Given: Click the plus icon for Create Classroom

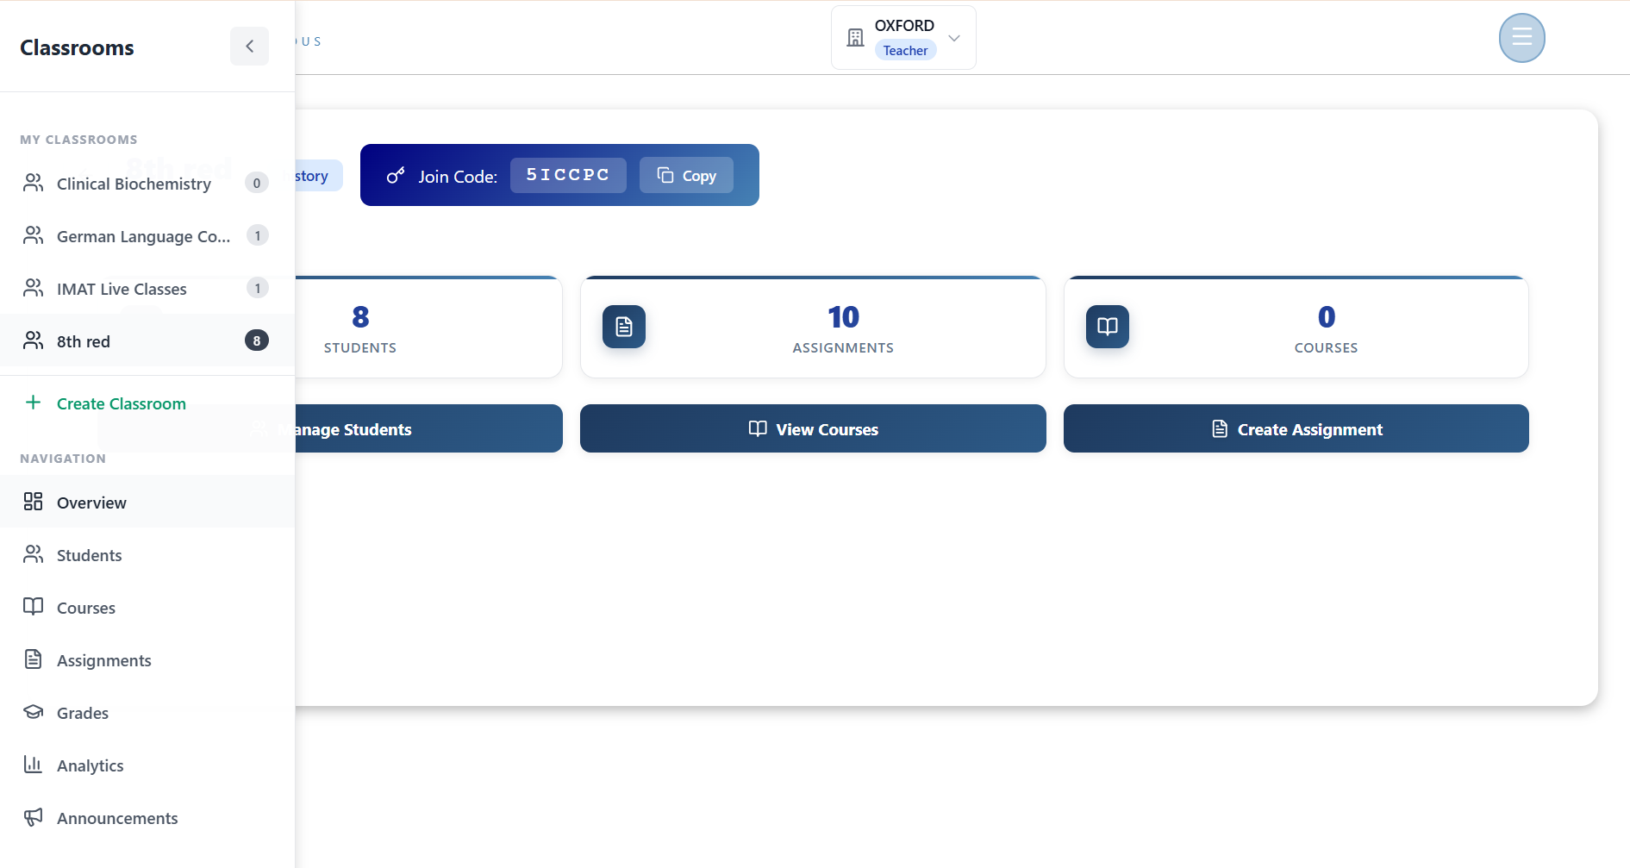Looking at the screenshot, I should click(x=33, y=403).
